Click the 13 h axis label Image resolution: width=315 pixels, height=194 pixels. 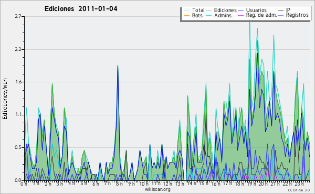[x=180, y=184]
